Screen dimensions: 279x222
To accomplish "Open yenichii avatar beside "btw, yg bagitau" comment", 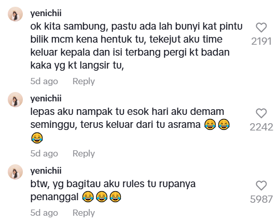I will 16,172.
